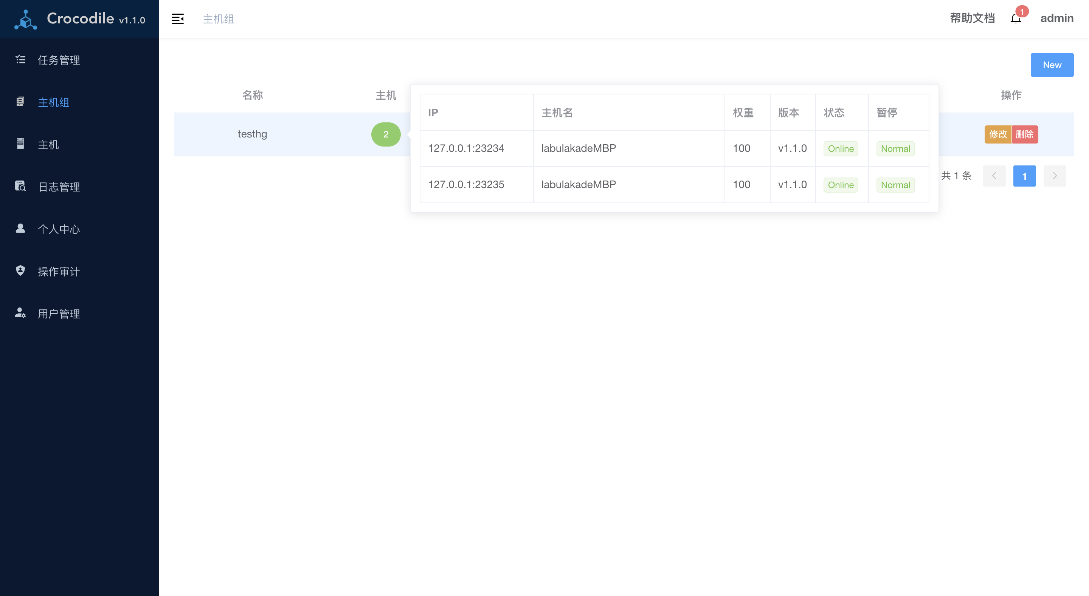This screenshot has height=596, width=1089.
Task: Open notifications via the bell icon
Action: click(1015, 19)
